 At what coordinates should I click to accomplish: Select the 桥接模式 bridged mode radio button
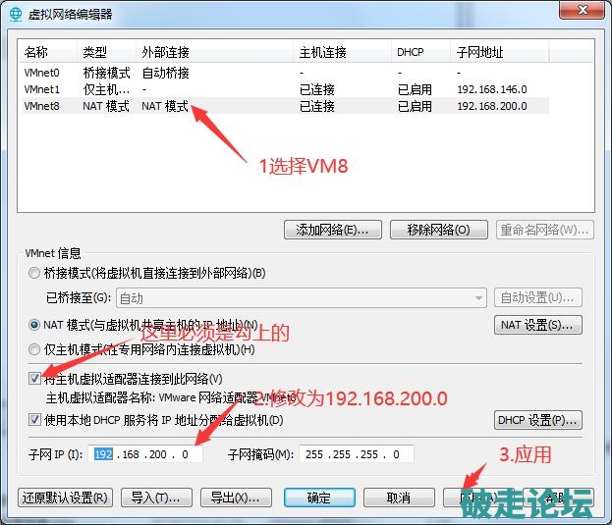tap(35, 273)
